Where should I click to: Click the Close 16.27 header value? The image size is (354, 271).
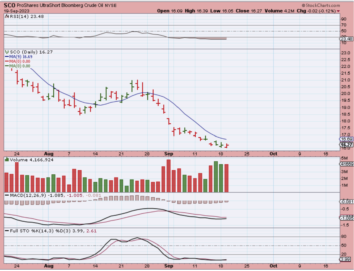(249, 11)
